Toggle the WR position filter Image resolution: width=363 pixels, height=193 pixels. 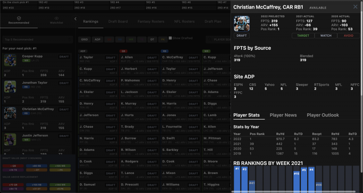point(131,39)
